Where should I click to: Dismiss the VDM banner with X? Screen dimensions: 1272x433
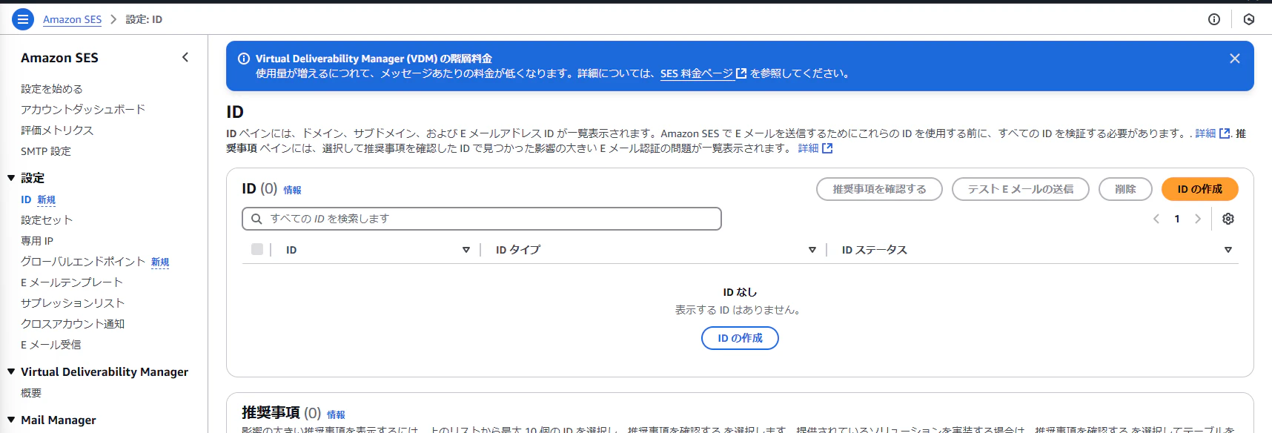(1235, 59)
